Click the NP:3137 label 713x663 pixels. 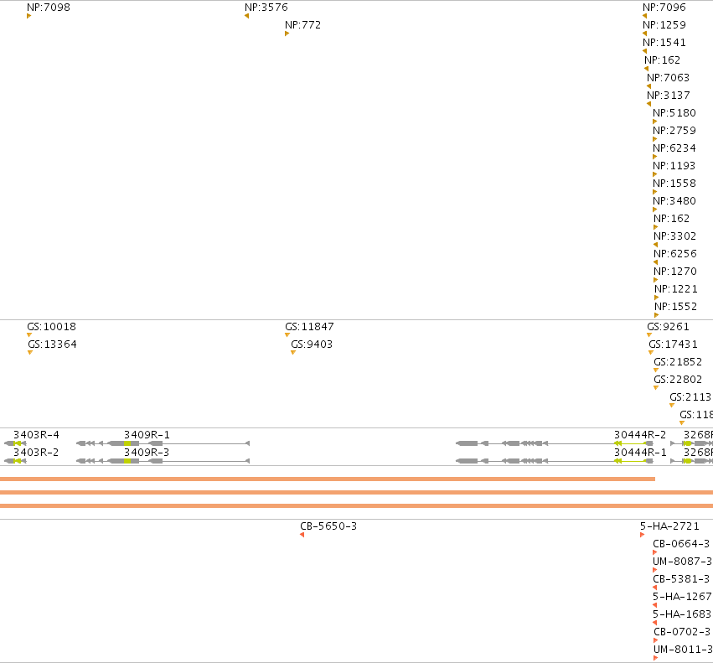669,96
